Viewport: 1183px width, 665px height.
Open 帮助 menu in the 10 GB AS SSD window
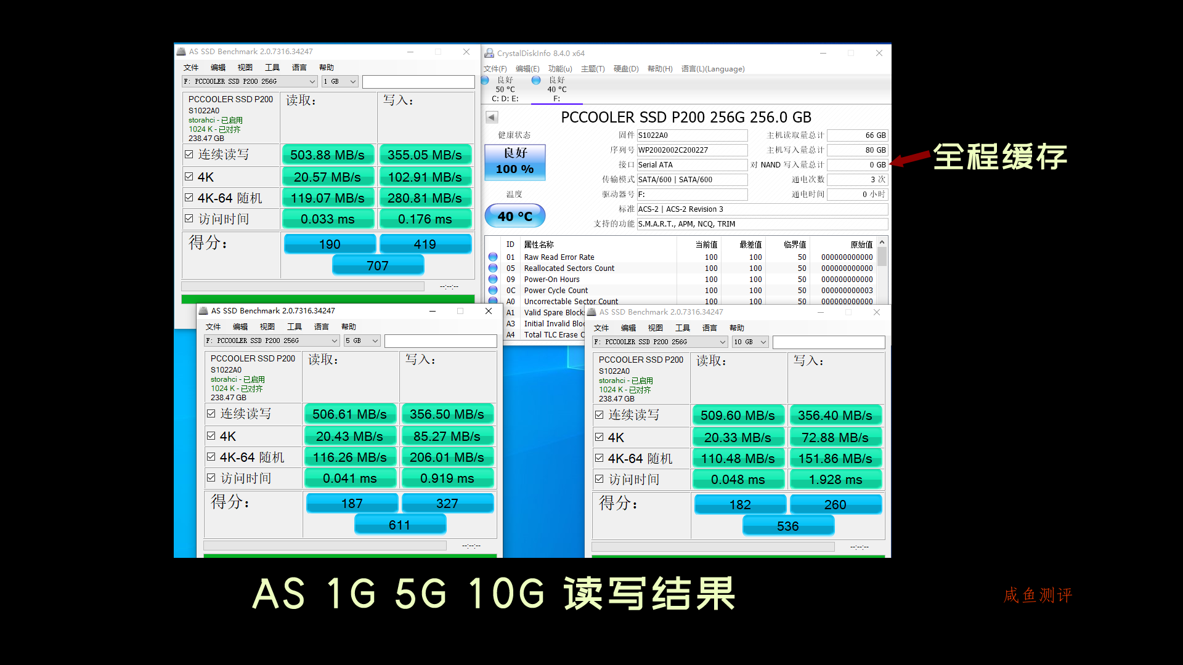click(737, 328)
